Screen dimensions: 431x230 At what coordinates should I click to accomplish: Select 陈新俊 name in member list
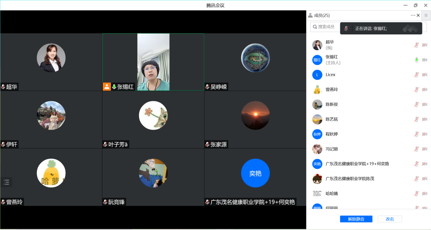pos(332,104)
